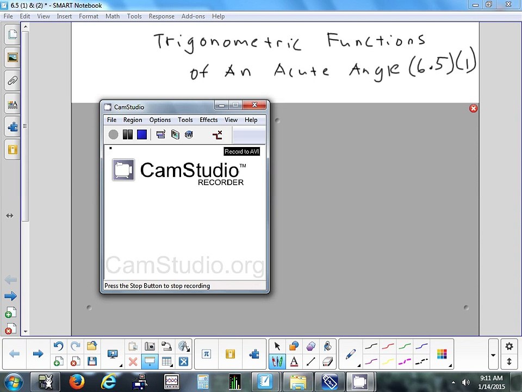Choose the yellow pen line style
522x392 pixels.
388,362
